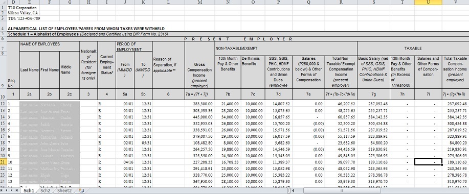Jump to the last sheet tab arrow

pyautogui.click(x=17, y=190)
